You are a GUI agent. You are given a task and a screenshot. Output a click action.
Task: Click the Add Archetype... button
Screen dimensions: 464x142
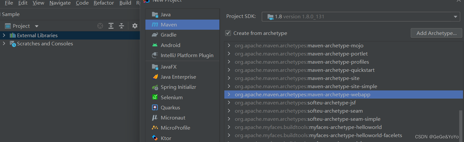(436, 33)
